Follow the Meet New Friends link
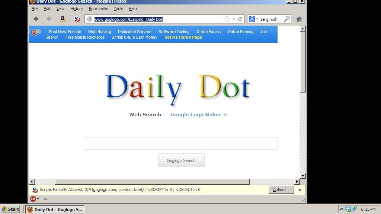Image resolution: width=381 pixels, height=214 pixels. click(x=65, y=32)
